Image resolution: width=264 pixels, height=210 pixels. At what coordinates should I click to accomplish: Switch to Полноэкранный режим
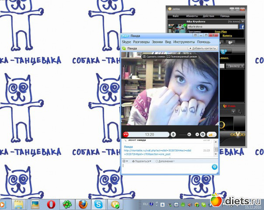(x=182, y=56)
